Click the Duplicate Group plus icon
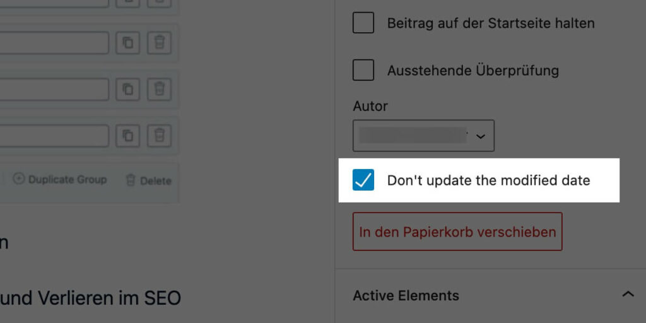The image size is (646, 323). click(18, 179)
